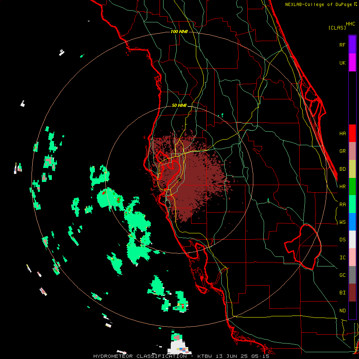Click the "ND" legend label
The height and width of the screenshot is (359, 359).
(342, 311)
